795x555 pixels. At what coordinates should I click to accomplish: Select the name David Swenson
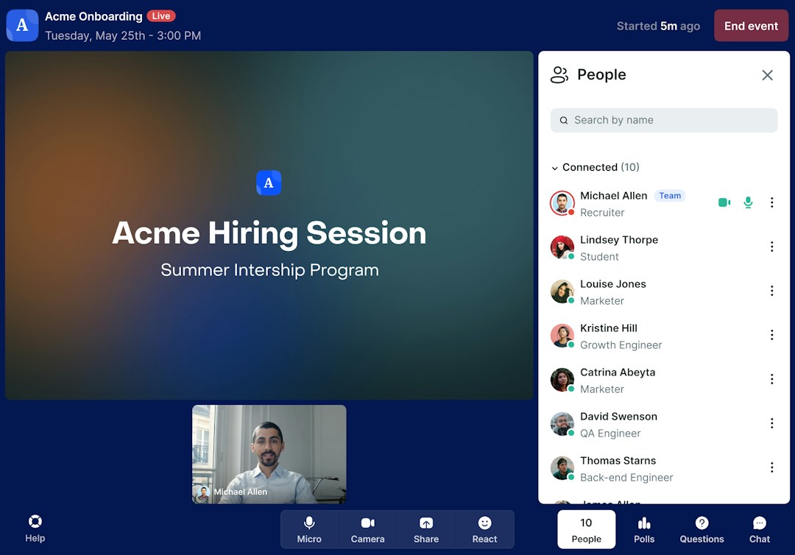(x=618, y=416)
